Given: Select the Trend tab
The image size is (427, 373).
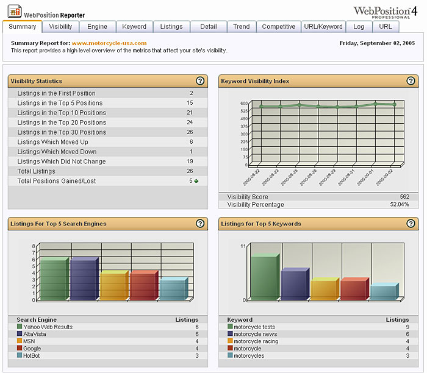Looking at the screenshot, I should coord(242,27).
